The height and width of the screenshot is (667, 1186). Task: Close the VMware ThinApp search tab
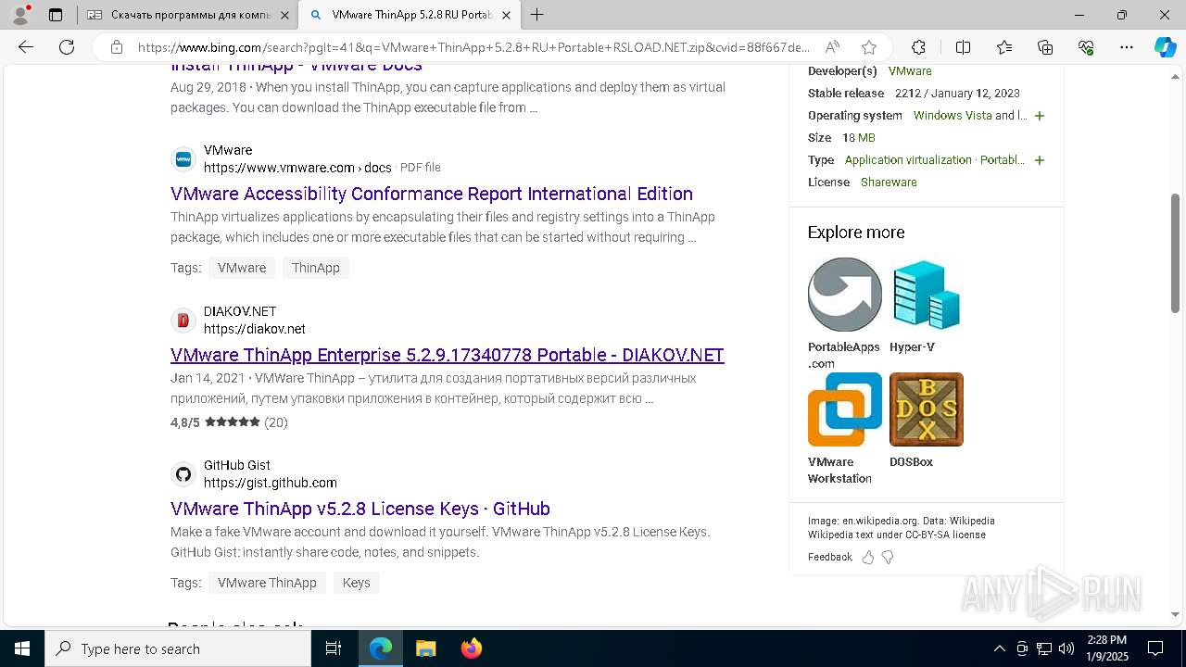pos(506,15)
